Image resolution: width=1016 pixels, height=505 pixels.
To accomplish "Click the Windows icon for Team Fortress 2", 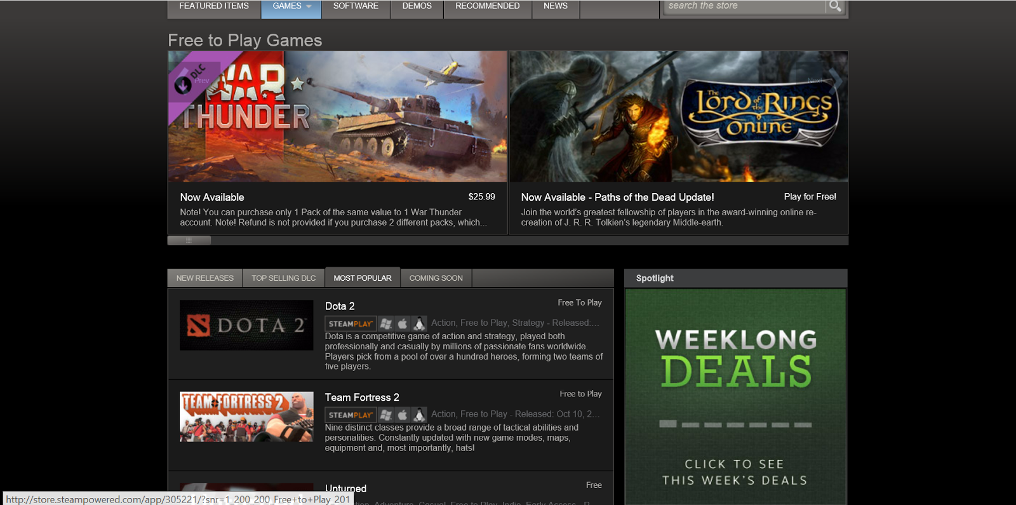I will [x=385, y=415].
